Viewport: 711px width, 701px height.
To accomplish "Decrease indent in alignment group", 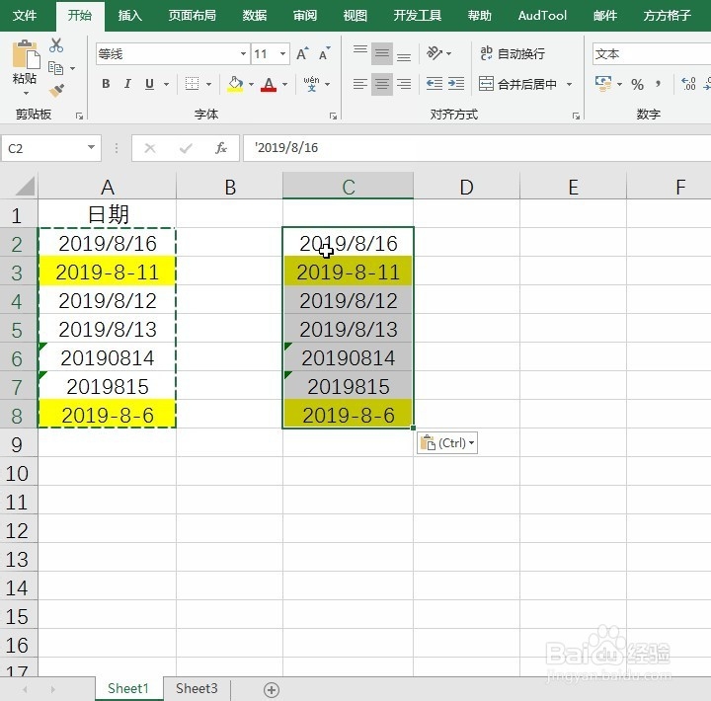I will (434, 84).
